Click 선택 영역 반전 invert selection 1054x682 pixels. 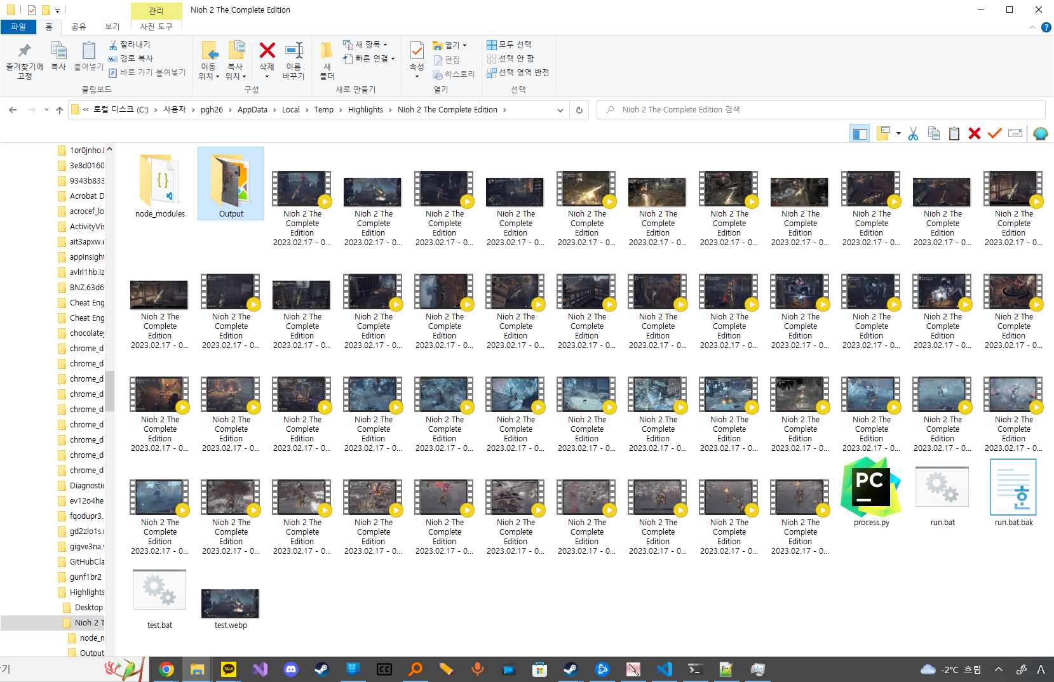point(518,72)
